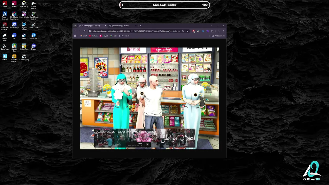This screenshot has height=185, width=329.
Task: Open Cut the Rope desktop shortcut
Action: 24,47
